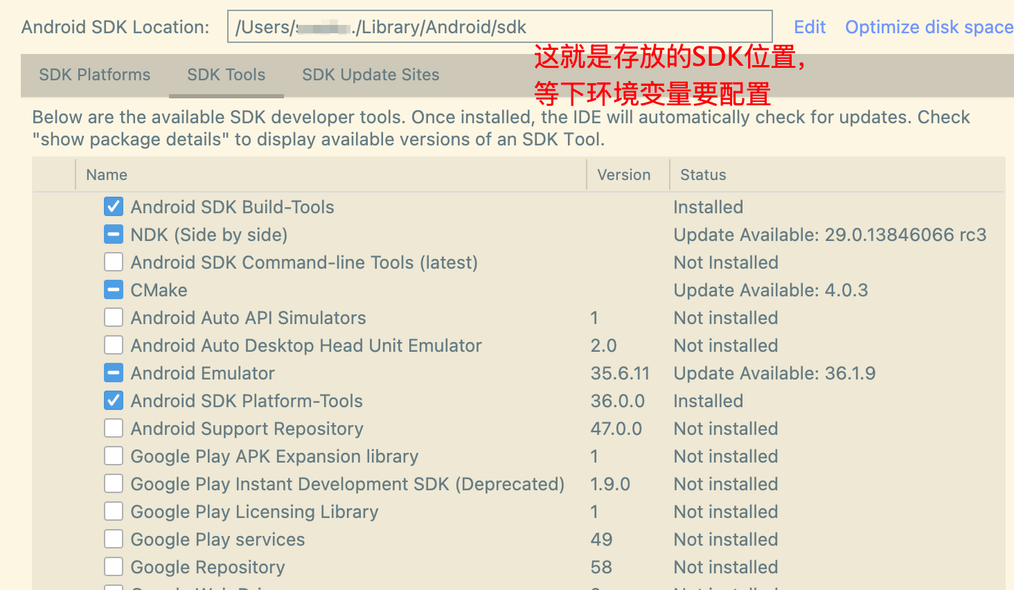Viewport: 1014px width, 590px height.
Task: Toggle NDK (Side by side) checkbox
Action: pos(114,234)
